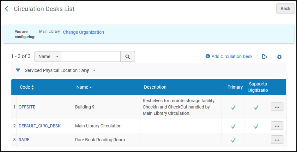This screenshot has width=297, height=152.
Task: Click the export list icon
Action: click(264, 56)
